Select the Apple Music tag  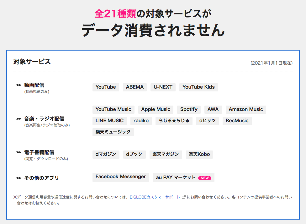[x=156, y=109]
